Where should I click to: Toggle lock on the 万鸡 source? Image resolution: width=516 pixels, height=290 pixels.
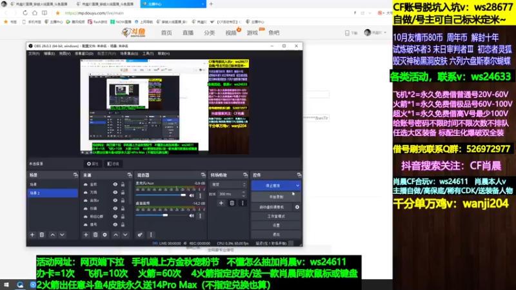coord(123,192)
